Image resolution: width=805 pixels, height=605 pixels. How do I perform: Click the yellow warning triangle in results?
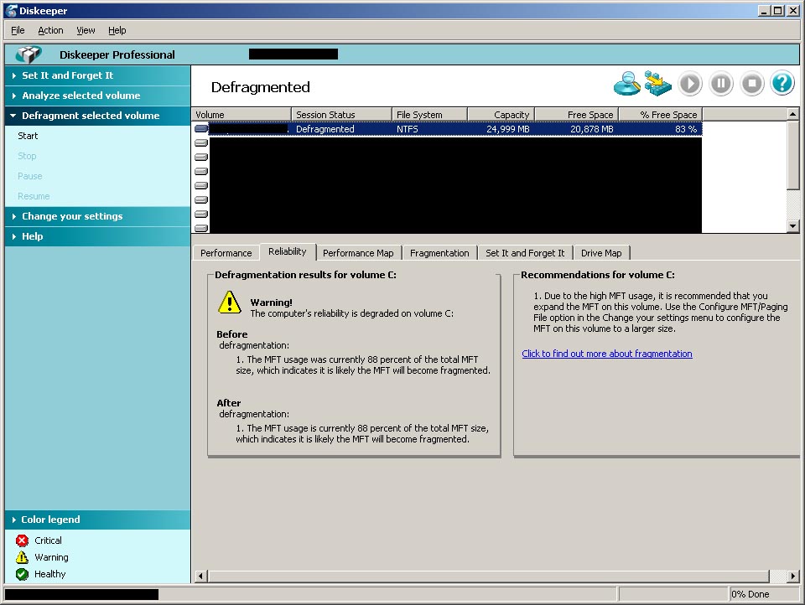coord(230,302)
